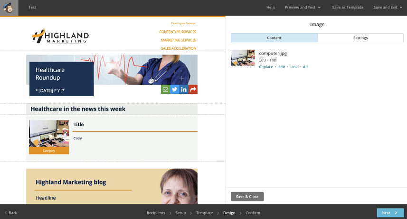The image size is (407, 219).
Task: Expand the Save and Exit menu
Action: click(x=387, y=8)
